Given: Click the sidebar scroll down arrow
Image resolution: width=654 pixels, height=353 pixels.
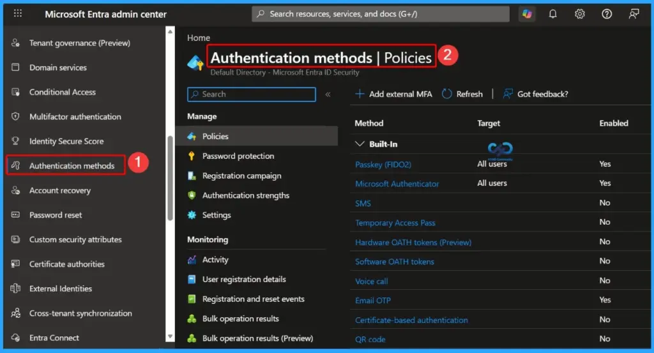Looking at the screenshot, I should click(170, 336).
